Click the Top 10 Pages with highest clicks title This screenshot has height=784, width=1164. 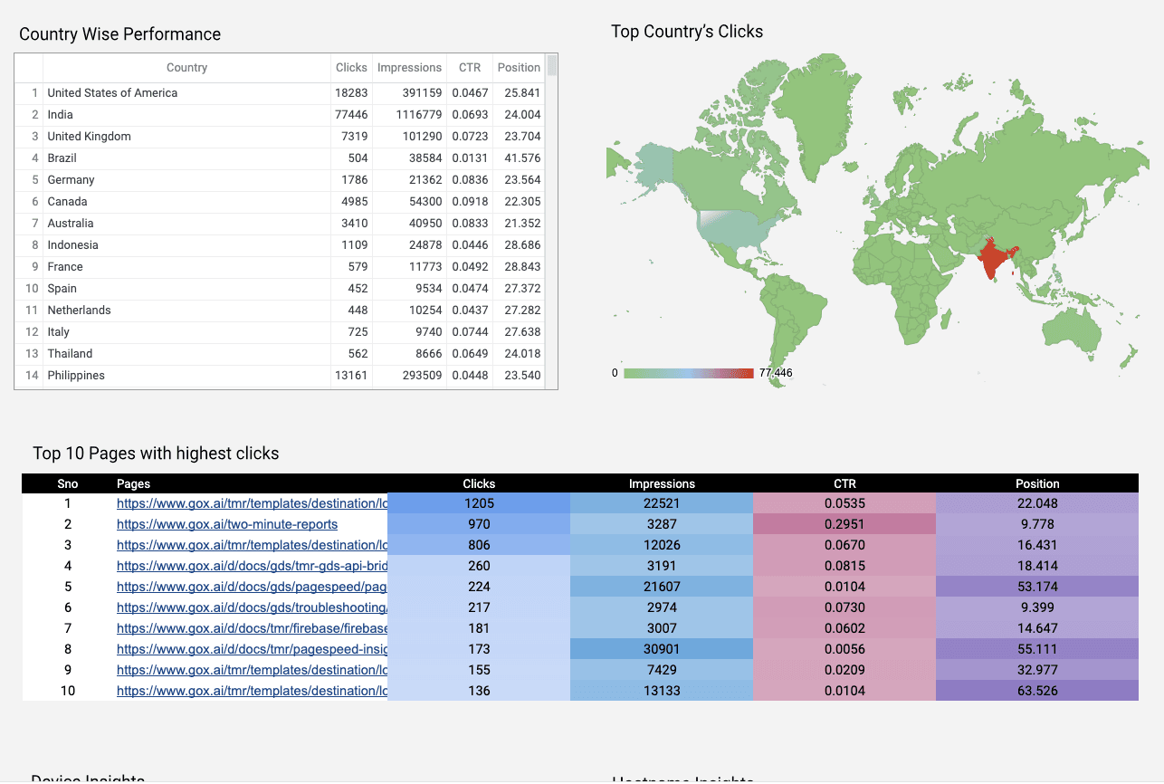pyautogui.click(x=156, y=454)
